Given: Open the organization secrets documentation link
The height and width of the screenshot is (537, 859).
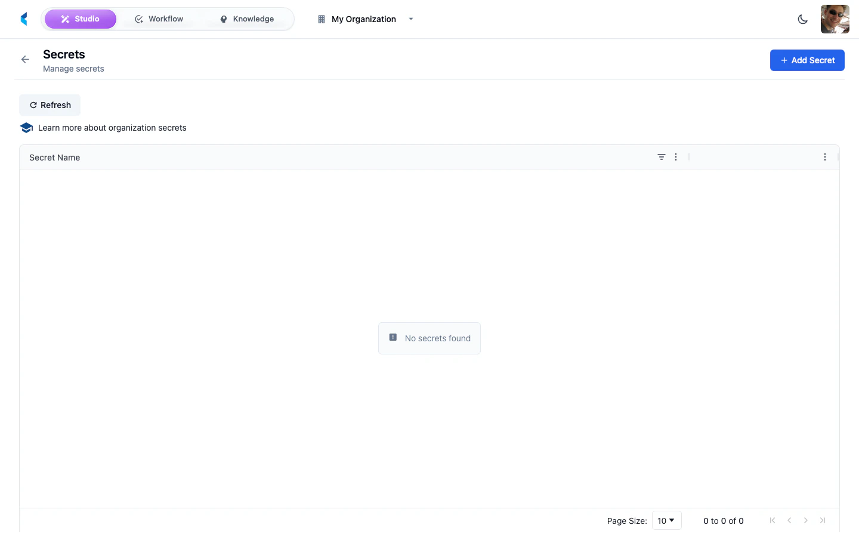Looking at the screenshot, I should [112, 127].
